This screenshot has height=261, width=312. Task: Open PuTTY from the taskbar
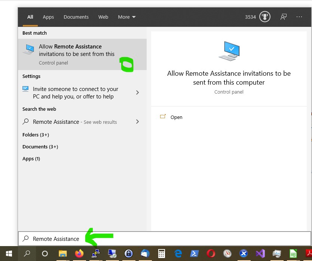pyautogui.click(x=96, y=253)
